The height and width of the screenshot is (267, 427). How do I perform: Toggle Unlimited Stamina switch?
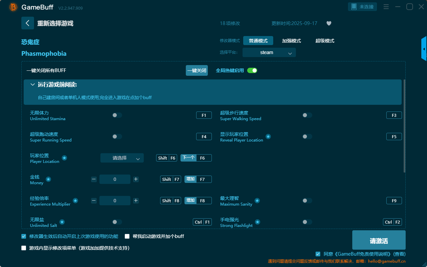tap(117, 115)
